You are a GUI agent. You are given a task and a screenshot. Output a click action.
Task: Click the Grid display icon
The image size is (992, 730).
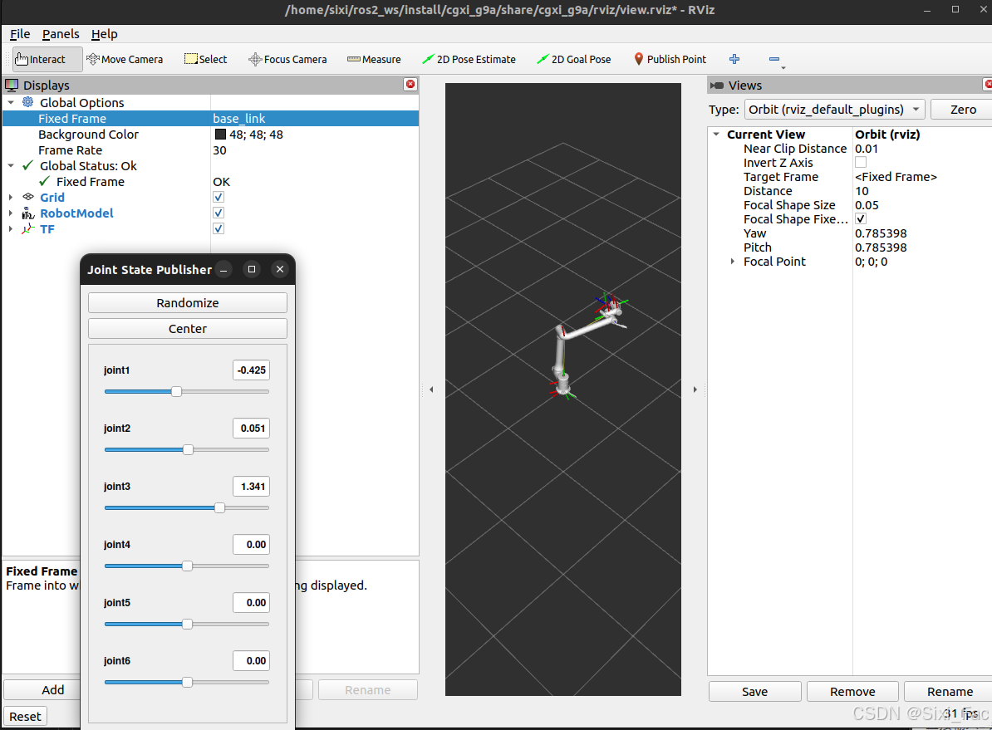coord(28,197)
